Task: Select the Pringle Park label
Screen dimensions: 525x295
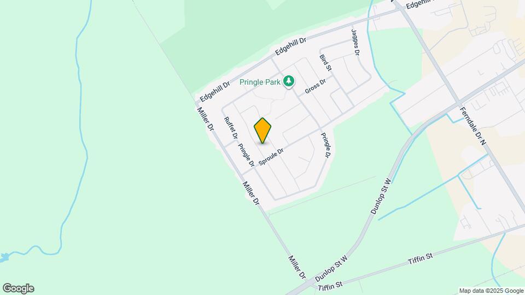Action: coord(260,82)
